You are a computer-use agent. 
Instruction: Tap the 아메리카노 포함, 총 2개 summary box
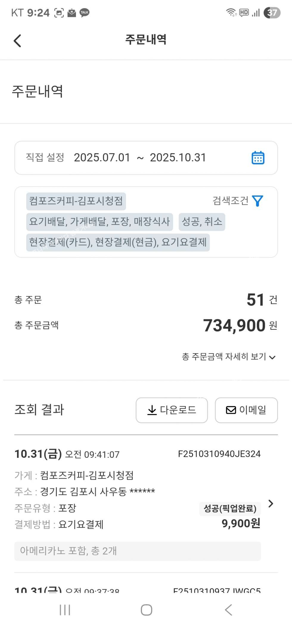pos(137,551)
